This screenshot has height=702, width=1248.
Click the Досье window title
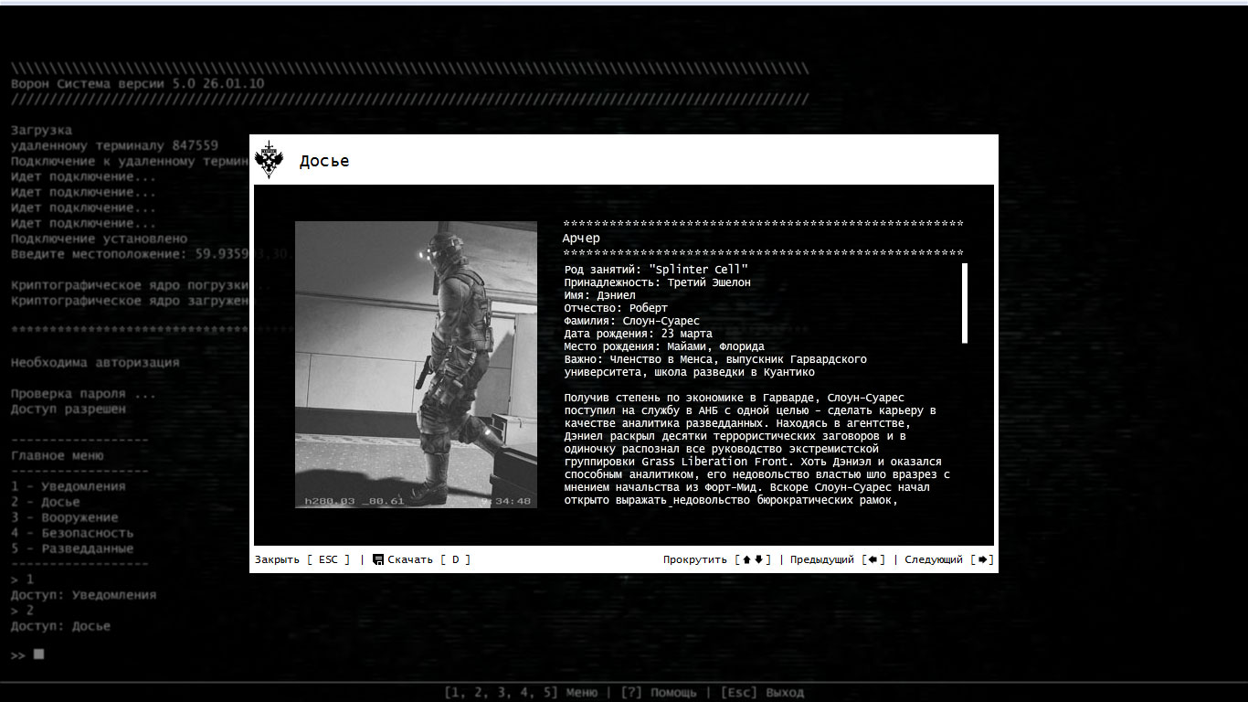pyautogui.click(x=324, y=161)
